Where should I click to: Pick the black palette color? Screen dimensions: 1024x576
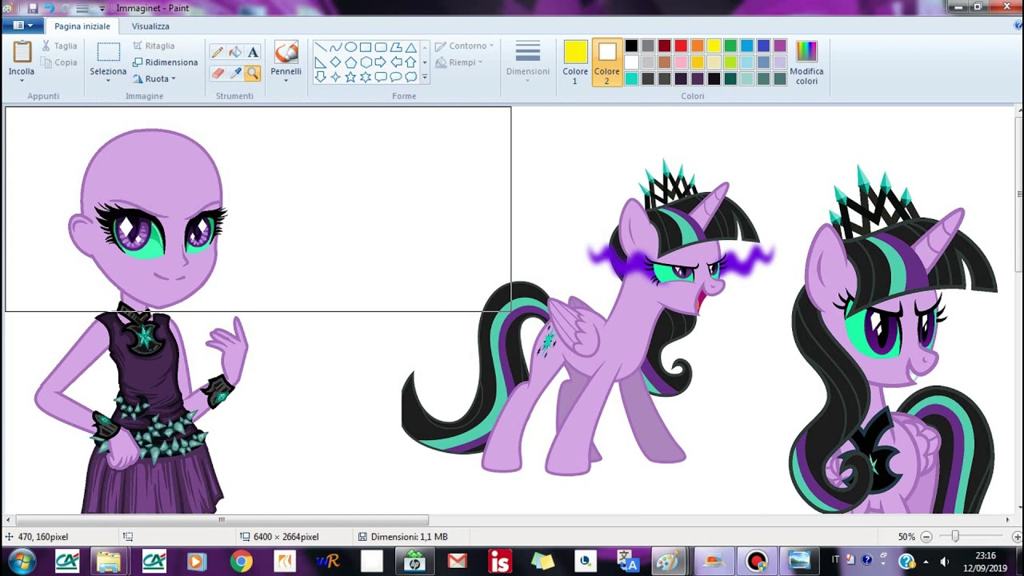[631, 46]
